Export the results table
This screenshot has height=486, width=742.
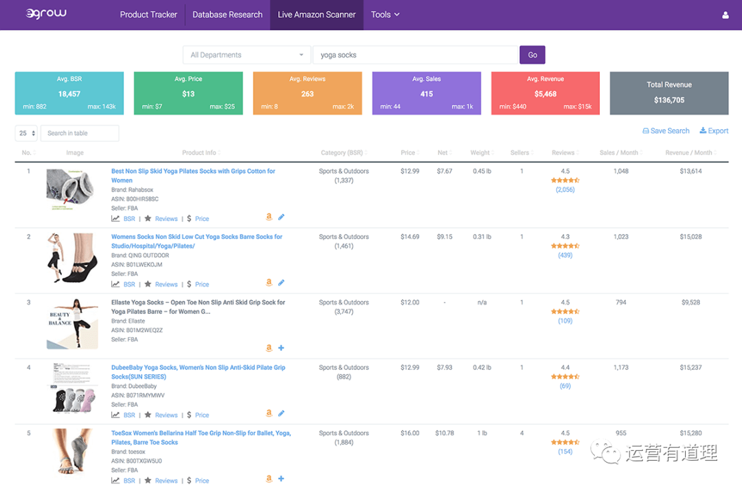[x=714, y=131]
